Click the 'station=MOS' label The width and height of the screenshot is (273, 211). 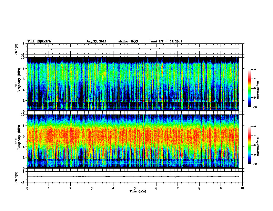[128, 41]
